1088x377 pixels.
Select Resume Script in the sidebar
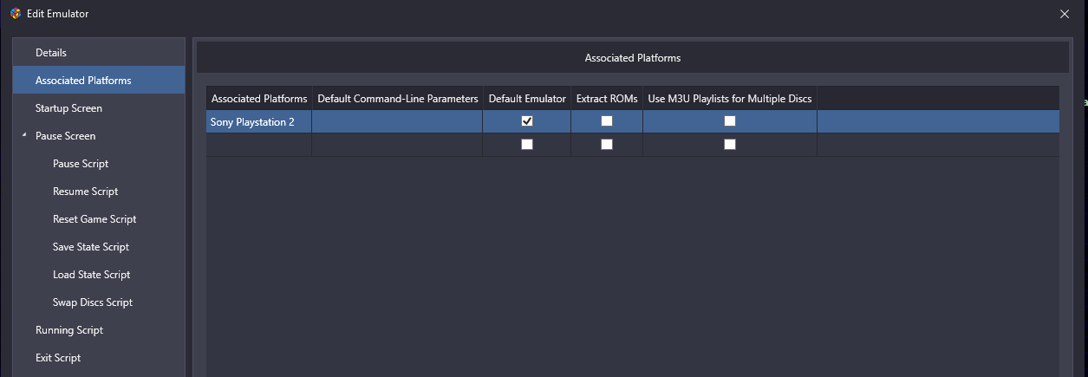(85, 192)
